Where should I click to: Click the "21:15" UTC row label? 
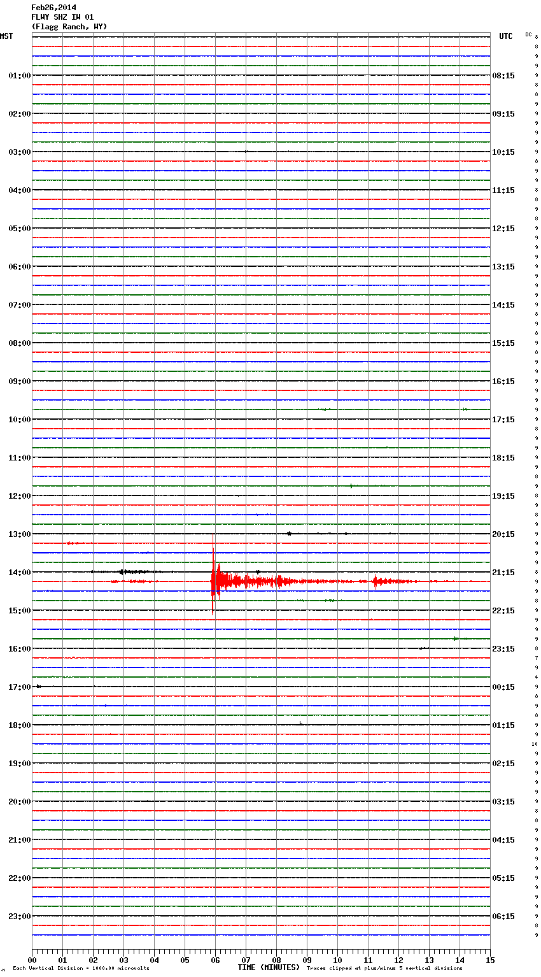pyautogui.click(x=503, y=573)
